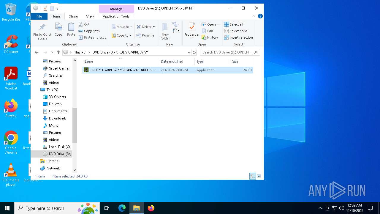Image resolution: width=380 pixels, height=214 pixels.
Task: Click Edit command in ribbon
Action: (208, 31)
